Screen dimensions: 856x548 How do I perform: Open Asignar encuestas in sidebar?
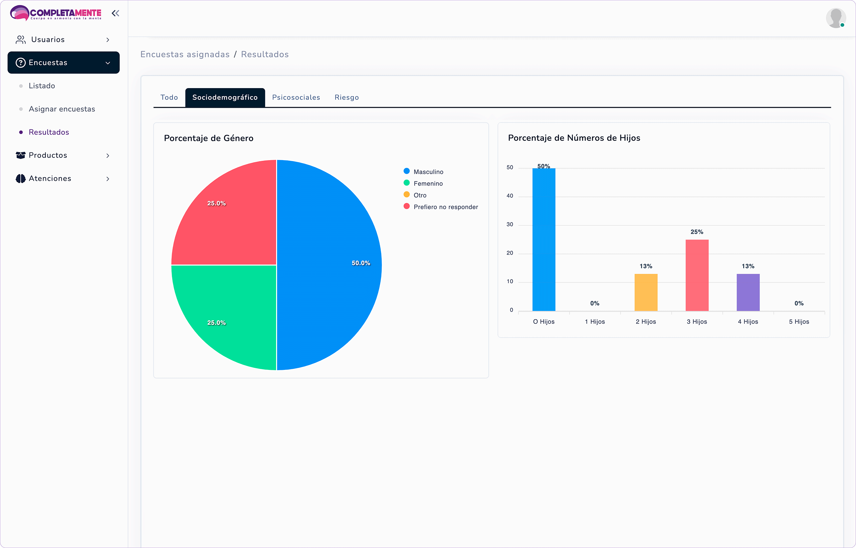click(62, 109)
